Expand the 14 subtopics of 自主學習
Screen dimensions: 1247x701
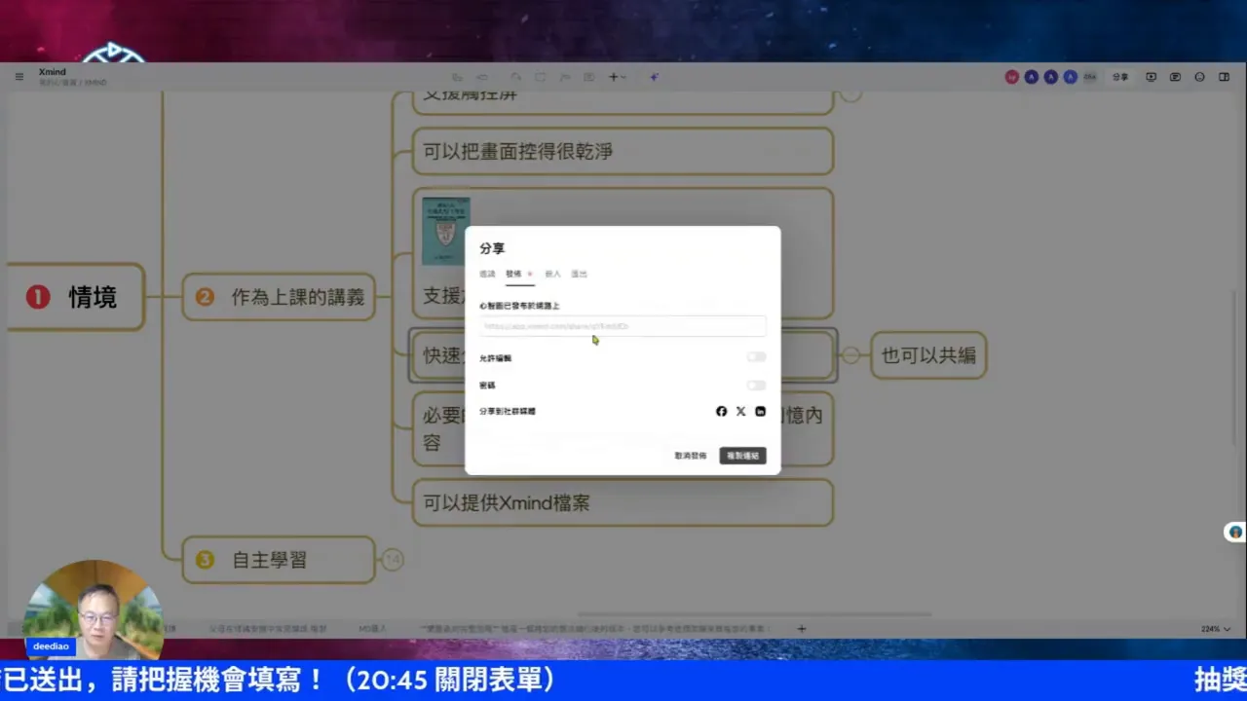(392, 559)
